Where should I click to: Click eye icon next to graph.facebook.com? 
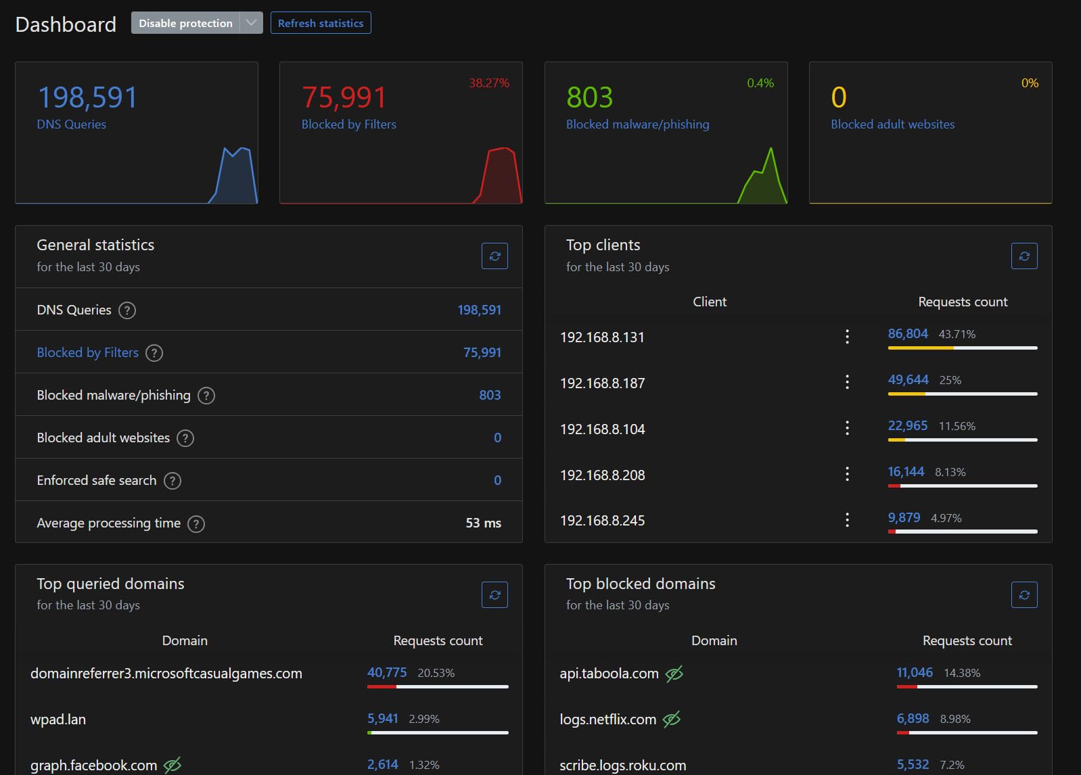point(172,765)
